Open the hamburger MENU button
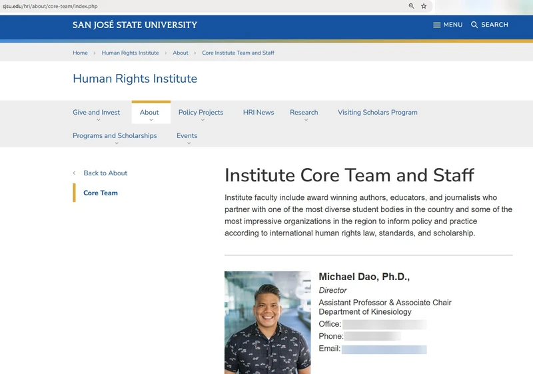 (448, 25)
